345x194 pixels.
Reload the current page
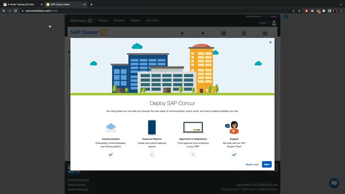point(15,11)
